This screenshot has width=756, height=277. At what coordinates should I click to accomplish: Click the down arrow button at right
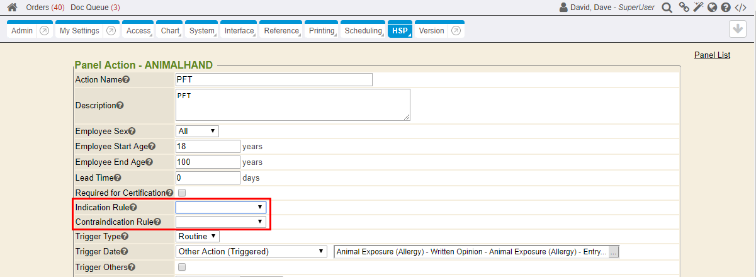pyautogui.click(x=738, y=30)
